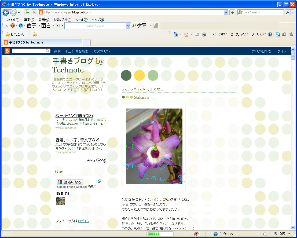Click the 共有 link in Blogger navbar

57,51
